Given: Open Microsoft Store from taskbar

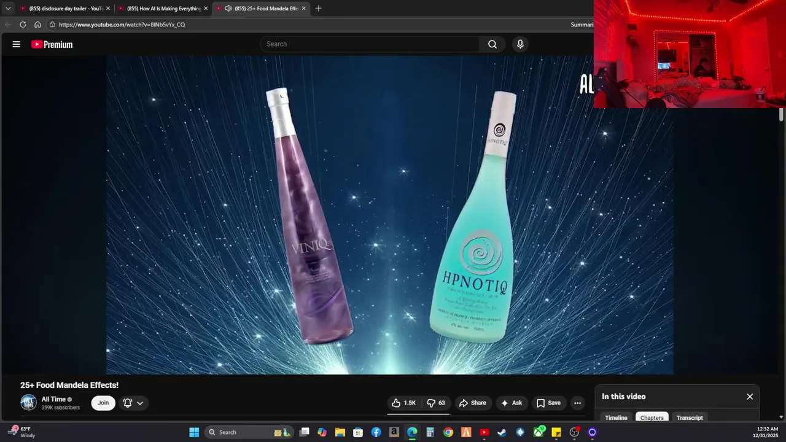Looking at the screenshot, I should click(x=358, y=432).
